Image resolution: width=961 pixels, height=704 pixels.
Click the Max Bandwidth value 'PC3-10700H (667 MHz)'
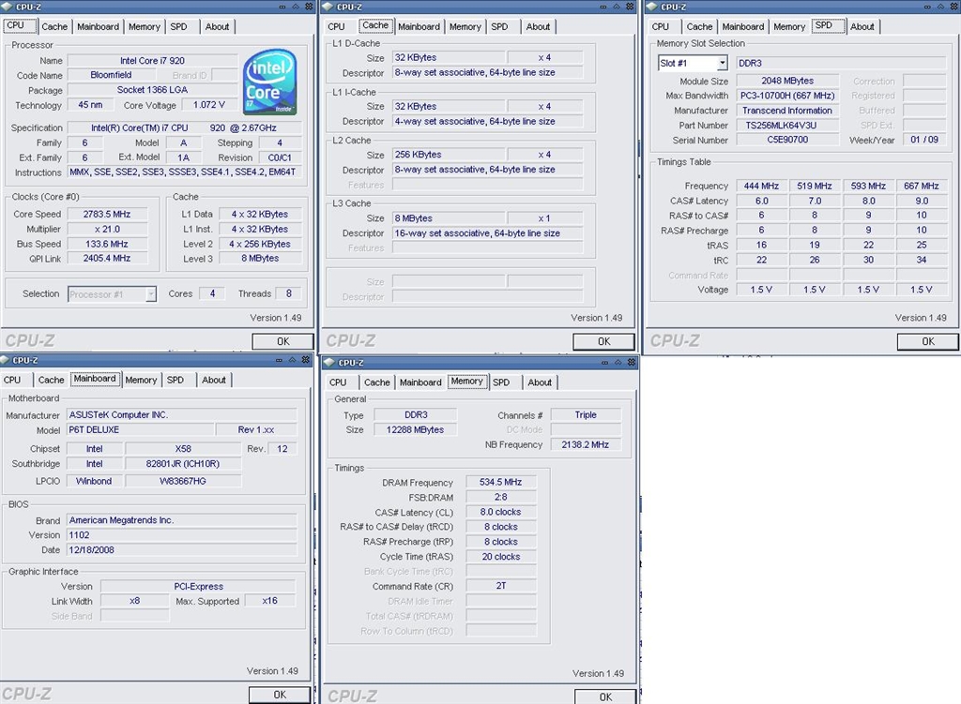tap(787, 96)
